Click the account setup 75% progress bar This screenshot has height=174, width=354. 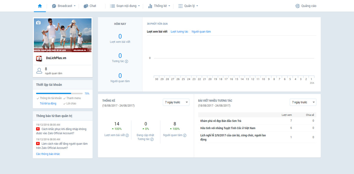(59, 93)
